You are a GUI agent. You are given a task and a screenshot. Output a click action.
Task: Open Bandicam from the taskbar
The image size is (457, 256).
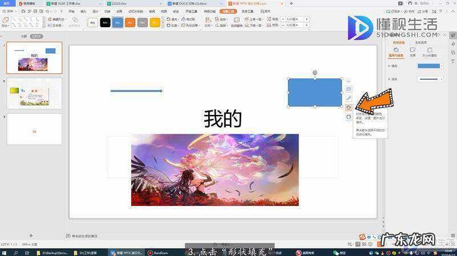coord(158,253)
